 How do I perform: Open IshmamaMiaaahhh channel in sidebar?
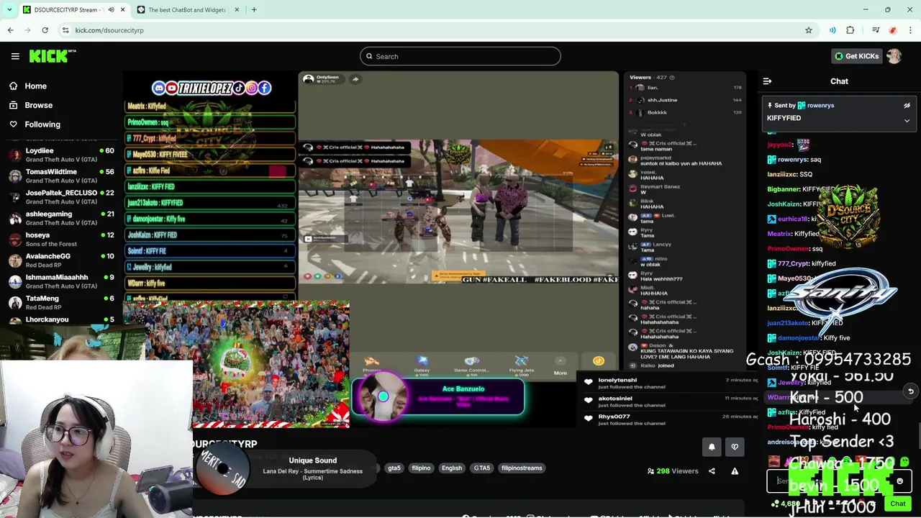60,281
